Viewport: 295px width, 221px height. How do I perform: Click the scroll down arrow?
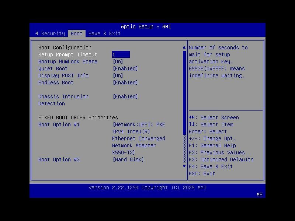point(184,166)
